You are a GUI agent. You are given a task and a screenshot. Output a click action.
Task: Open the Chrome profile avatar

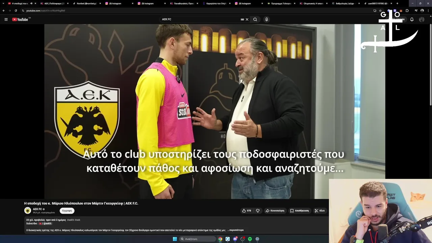[x=422, y=10]
